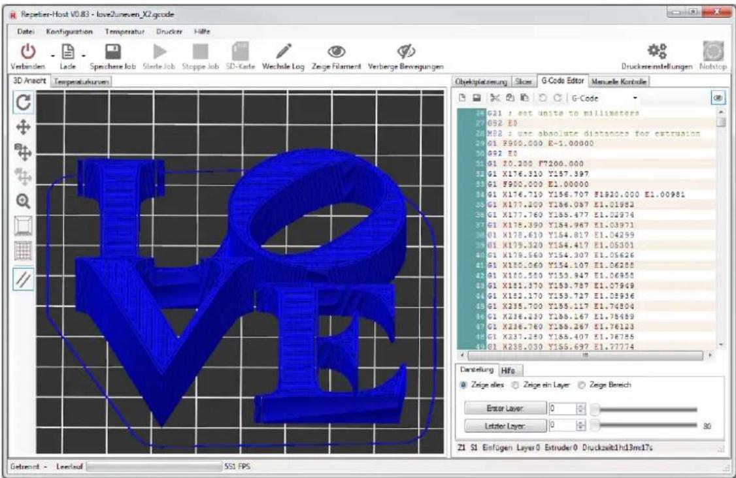Click the Erster Layer number field

click(562, 408)
